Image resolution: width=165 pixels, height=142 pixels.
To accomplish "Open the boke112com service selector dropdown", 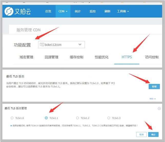I will coord(61,45).
